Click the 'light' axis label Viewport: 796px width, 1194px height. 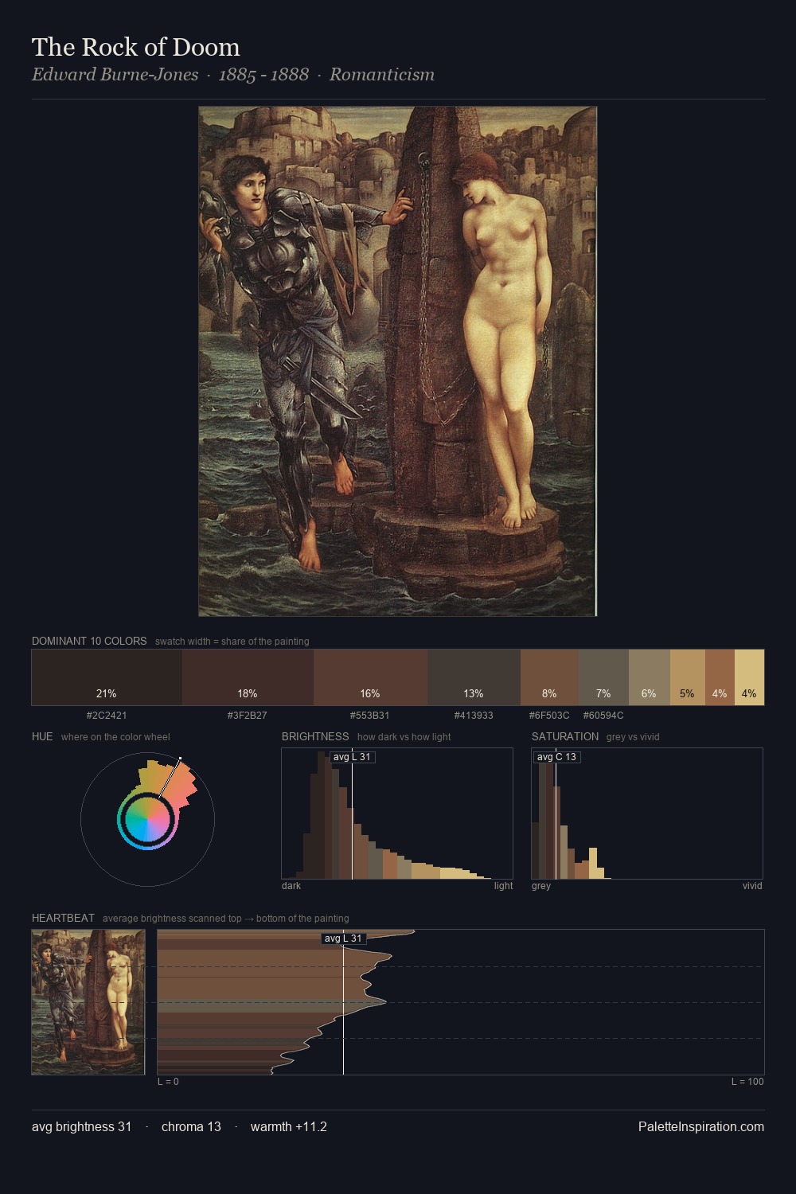tap(504, 886)
